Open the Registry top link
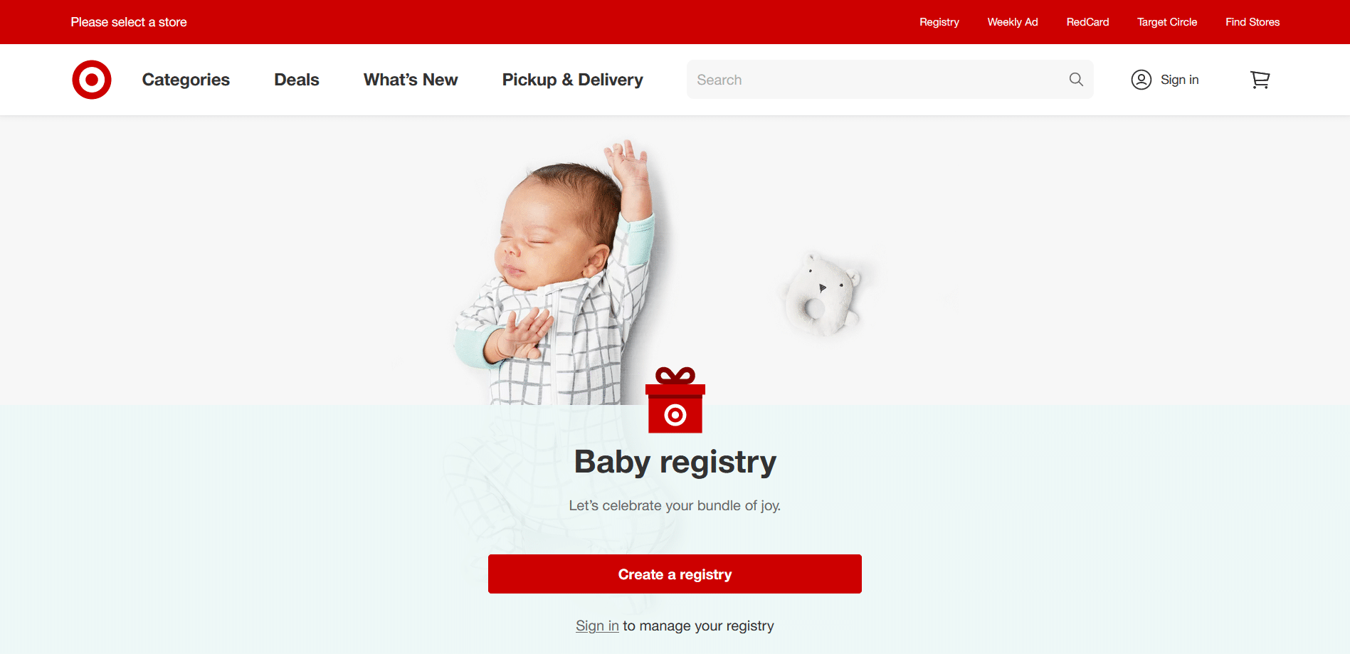The image size is (1350, 654). 939,22
